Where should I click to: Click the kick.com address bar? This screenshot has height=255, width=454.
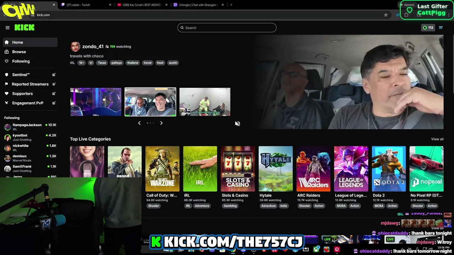(x=209, y=15)
